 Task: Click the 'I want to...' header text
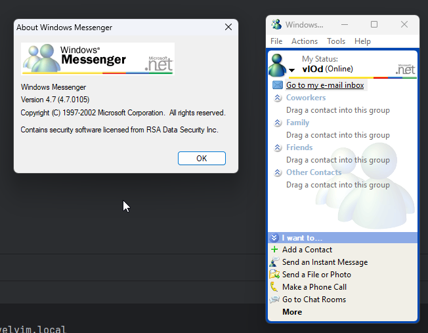click(x=302, y=238)
